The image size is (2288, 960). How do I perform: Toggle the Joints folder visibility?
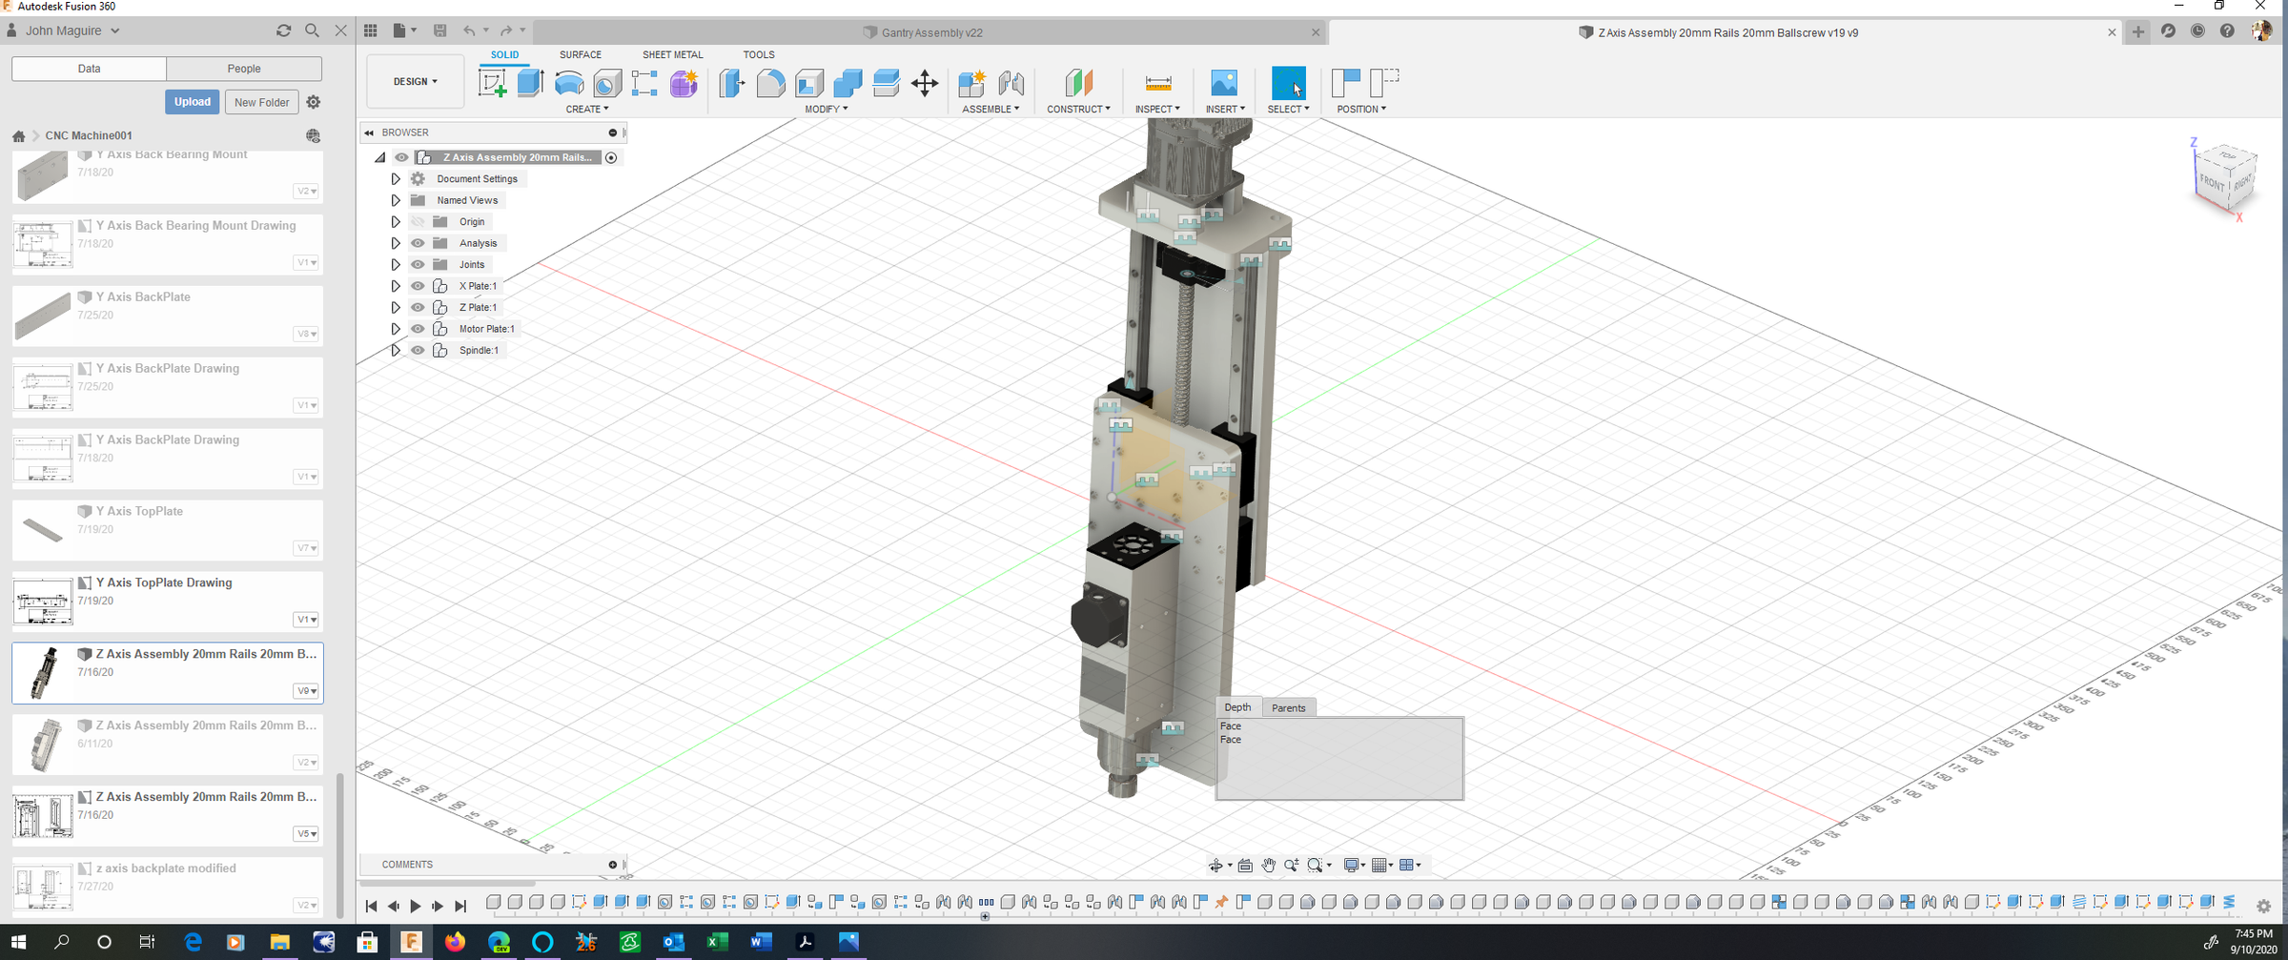418,264
